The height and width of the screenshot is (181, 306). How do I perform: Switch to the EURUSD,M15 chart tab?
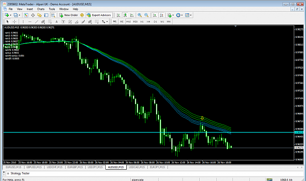(13, 167)
